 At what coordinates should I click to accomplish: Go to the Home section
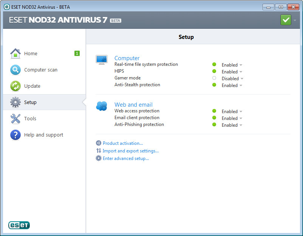(45, 53)
